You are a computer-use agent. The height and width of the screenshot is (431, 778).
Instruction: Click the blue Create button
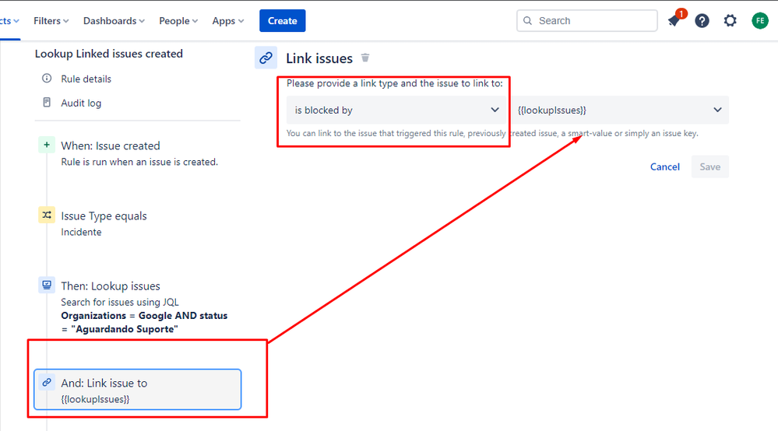283,21
